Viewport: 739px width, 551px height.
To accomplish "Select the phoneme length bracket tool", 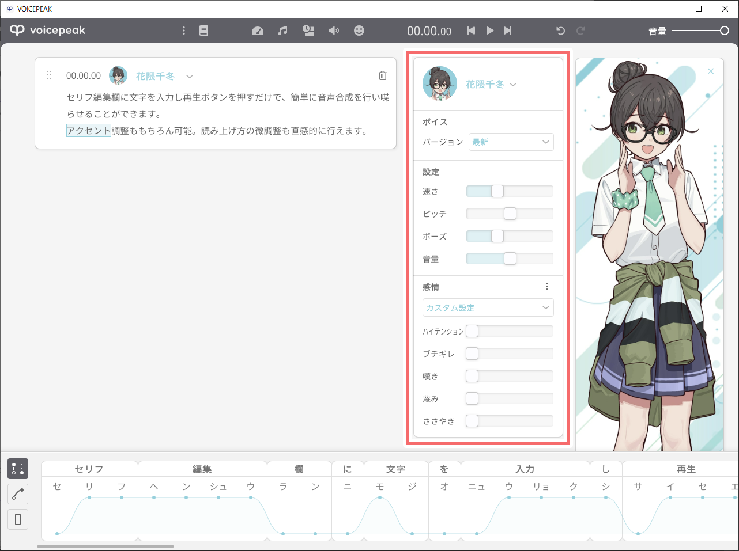I will (x=18, y=519).
